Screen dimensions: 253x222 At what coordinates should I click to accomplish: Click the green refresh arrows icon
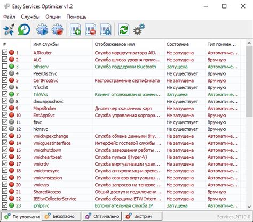124,29
